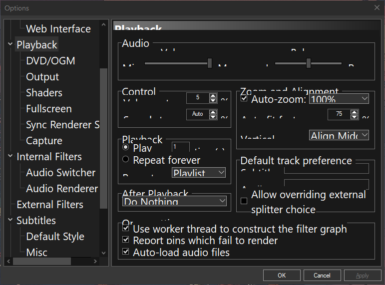Click the Cancel button
385x285 pixels.
322,275
